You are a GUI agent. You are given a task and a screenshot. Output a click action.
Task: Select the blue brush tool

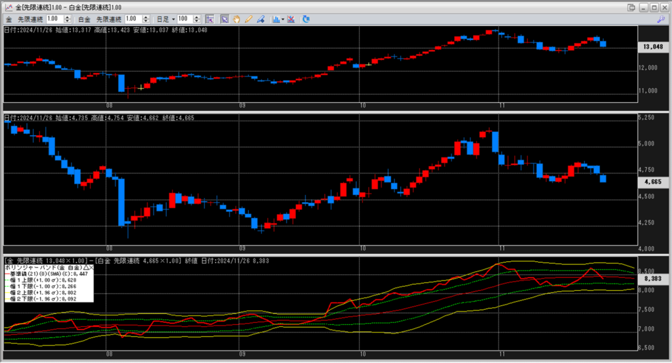click(261, 19)
